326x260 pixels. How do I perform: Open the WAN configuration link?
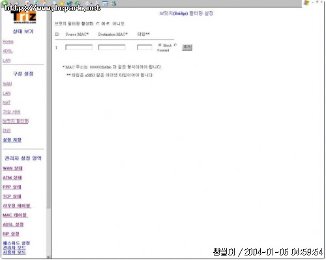[7, 84]
